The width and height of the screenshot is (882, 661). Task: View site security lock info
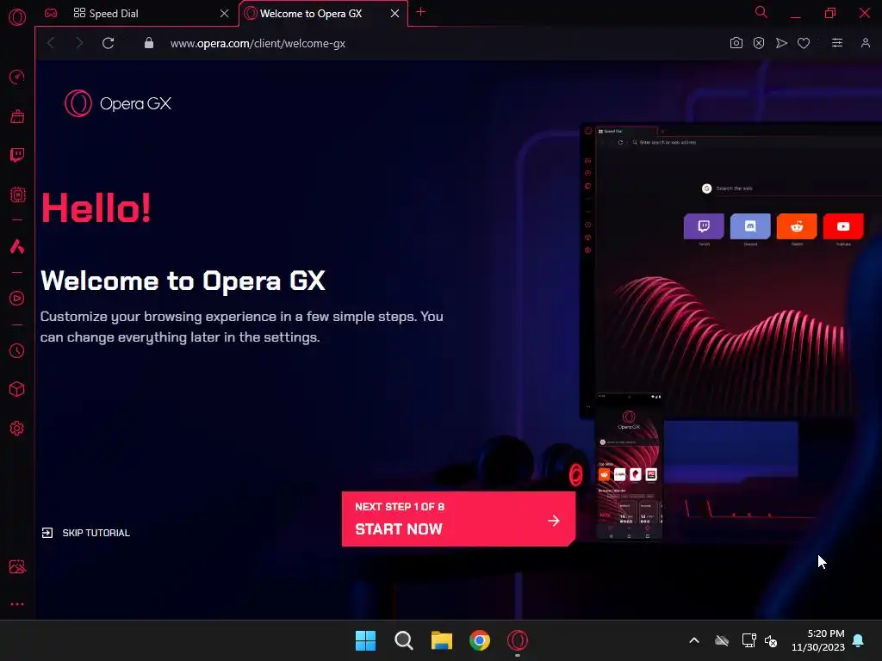pos(148,43)
